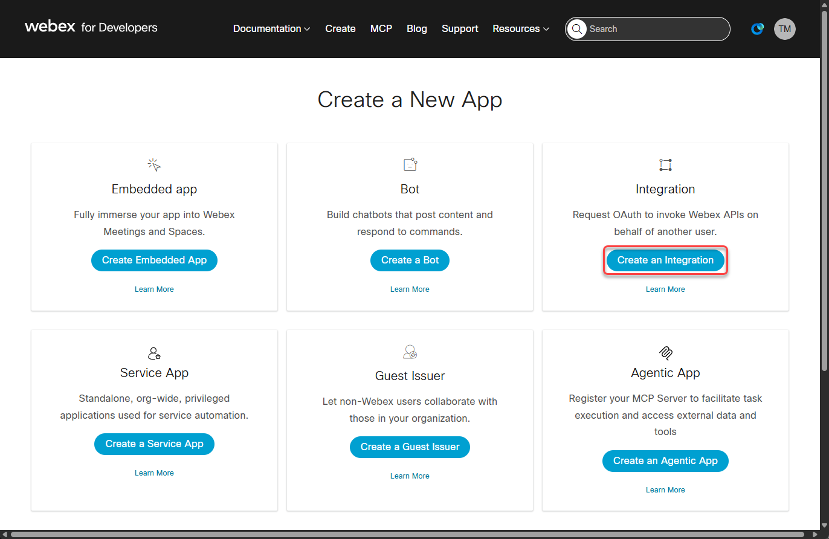Click the 'Service App' card title

[154, 373]
